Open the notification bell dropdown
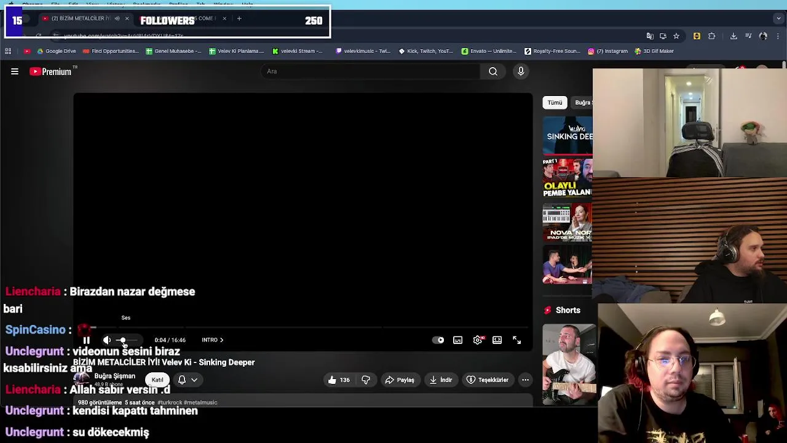 (x=188, y=380)
